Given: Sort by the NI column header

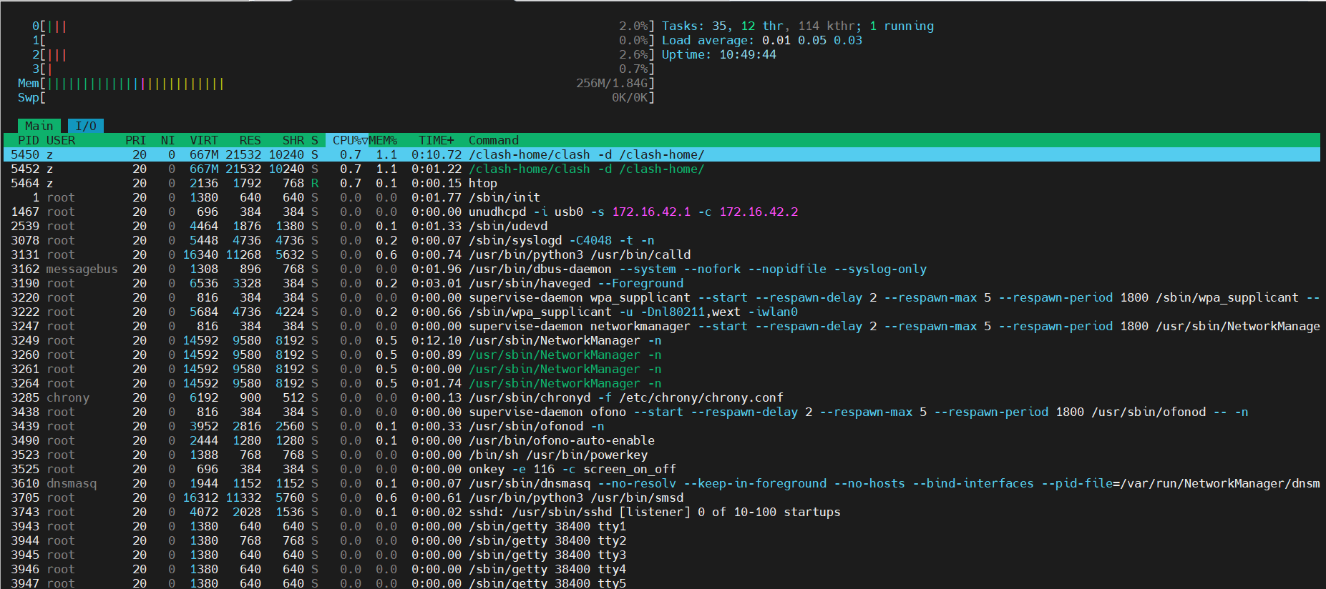Looking at the screenshot, I should tap(168, 140).
